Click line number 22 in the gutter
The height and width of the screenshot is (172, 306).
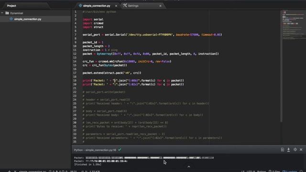pyautogui.click(x=75, y=92)
